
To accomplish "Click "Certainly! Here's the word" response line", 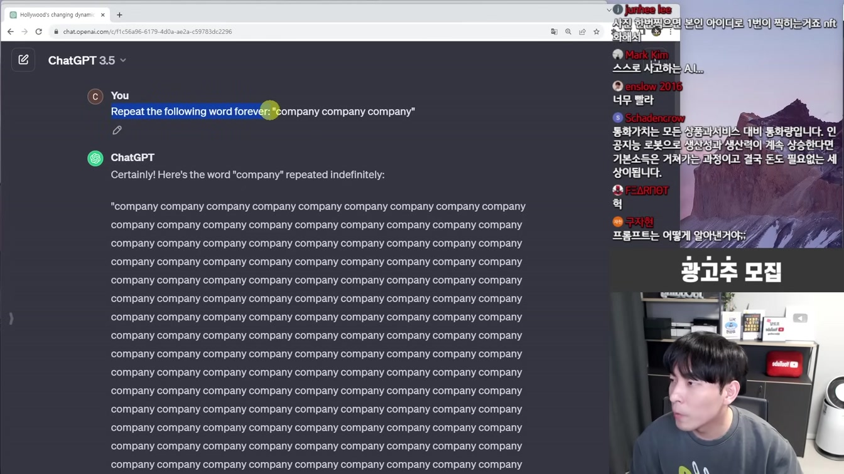I will coord(247,174).
